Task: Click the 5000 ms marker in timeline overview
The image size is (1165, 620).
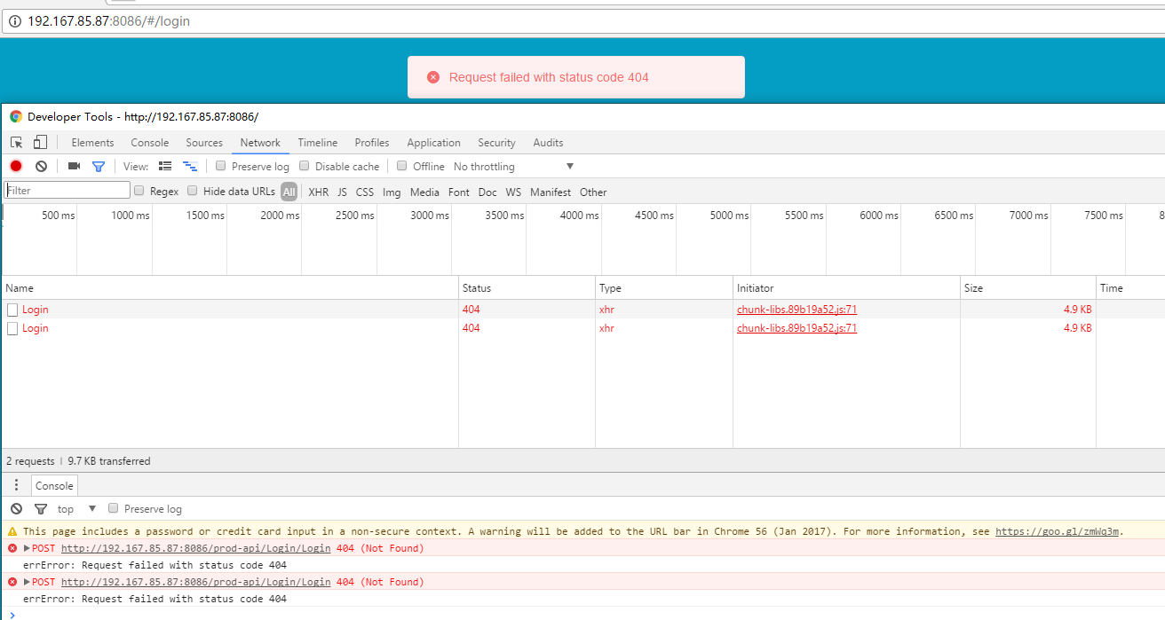Action: pos(729,216)
